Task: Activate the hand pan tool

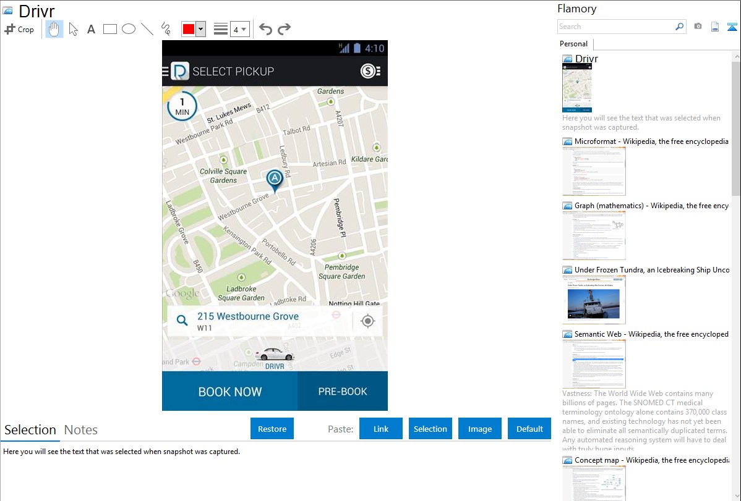Action: pyautogui.click(x=54, y=29)
